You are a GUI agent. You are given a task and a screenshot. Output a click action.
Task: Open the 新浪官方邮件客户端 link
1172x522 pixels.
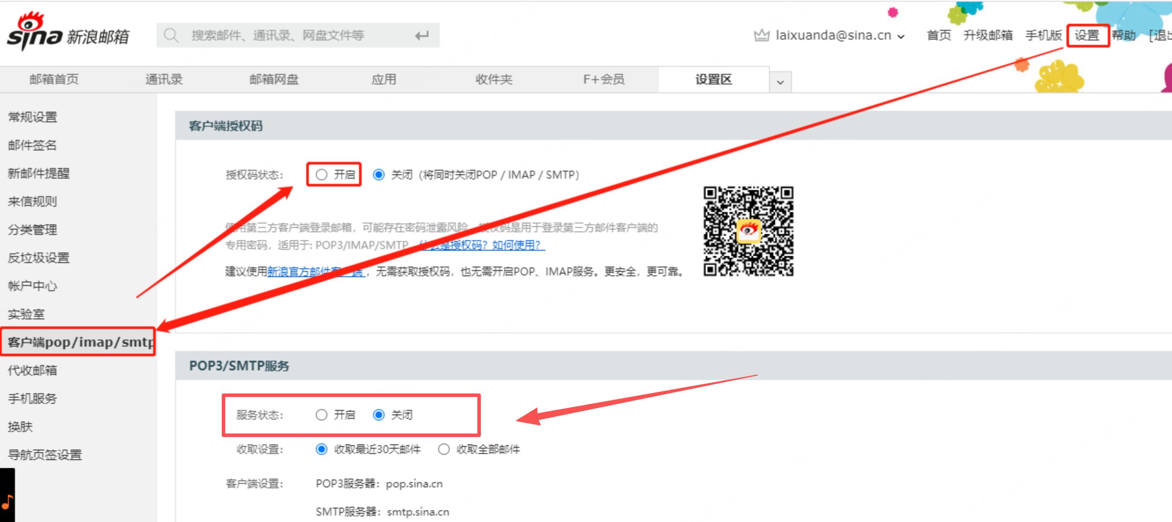[315, 272]
